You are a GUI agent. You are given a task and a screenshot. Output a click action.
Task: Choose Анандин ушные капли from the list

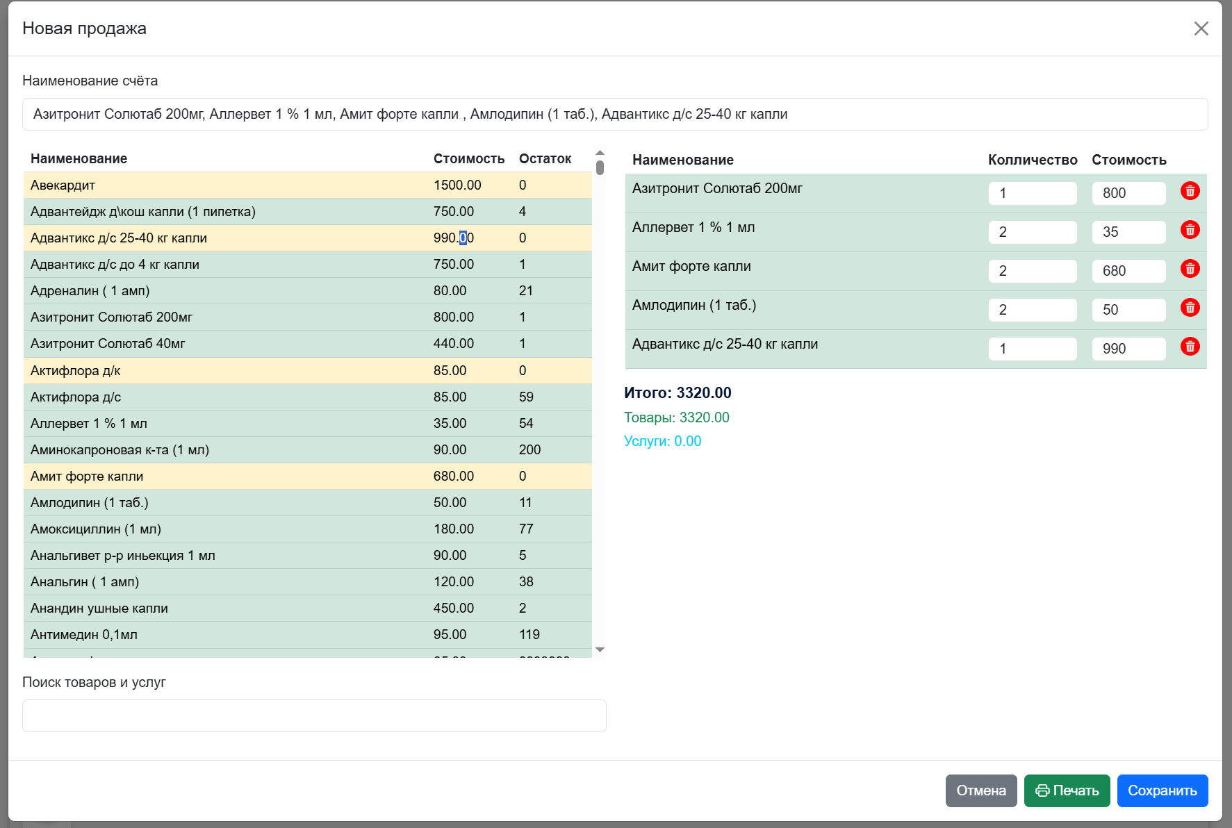click(308, 608)
